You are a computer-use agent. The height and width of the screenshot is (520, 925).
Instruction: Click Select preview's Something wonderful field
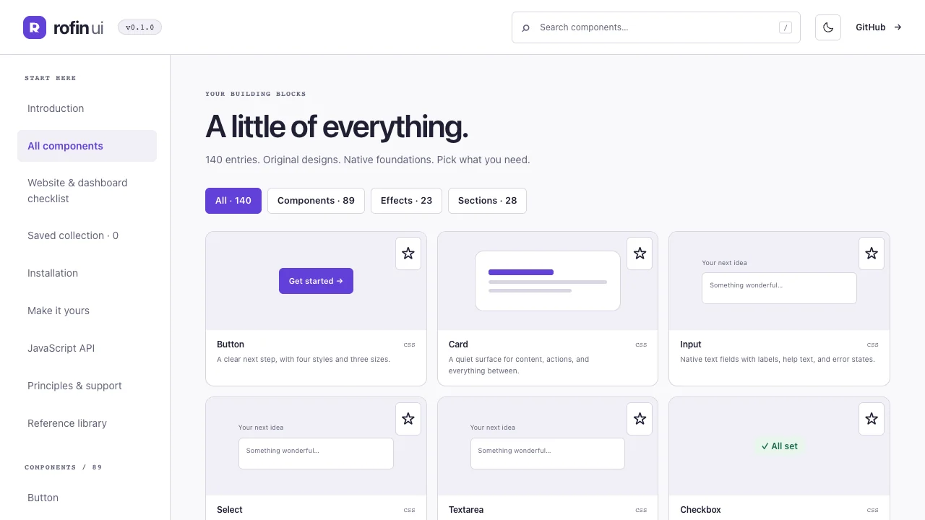[316, 454]
